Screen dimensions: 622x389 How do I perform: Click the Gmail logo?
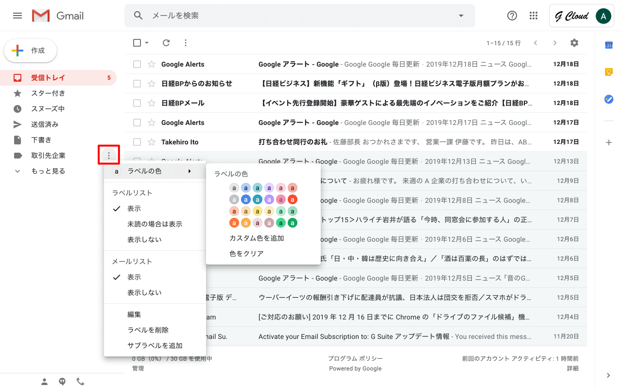click(x=58, y=16)
